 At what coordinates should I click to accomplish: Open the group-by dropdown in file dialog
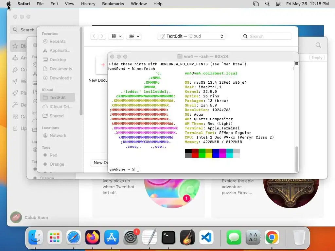click(134, 36)
